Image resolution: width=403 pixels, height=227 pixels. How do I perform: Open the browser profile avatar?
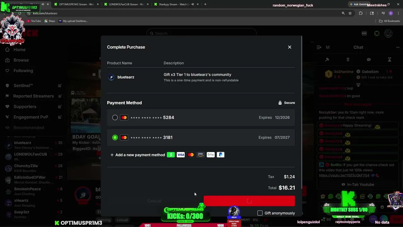[x=391, y=13]
